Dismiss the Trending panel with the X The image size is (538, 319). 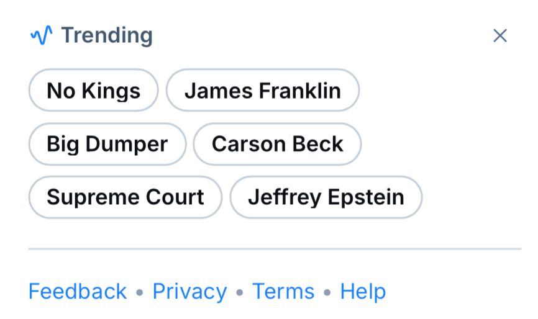pos(499,36)
